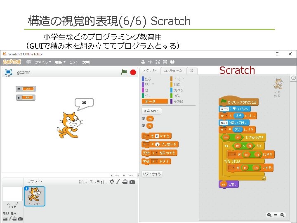The image size is (297, 223).
Task: Zoom in the scripts area
Action: click(282, 215)
